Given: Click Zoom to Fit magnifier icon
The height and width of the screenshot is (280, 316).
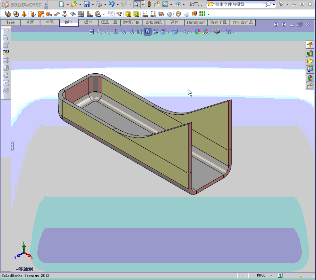Looking at the screenshot, I should click(x=100, y=32).
